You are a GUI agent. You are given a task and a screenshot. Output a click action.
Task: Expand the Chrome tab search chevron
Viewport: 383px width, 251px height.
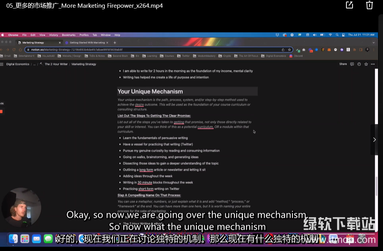[373, 43]
